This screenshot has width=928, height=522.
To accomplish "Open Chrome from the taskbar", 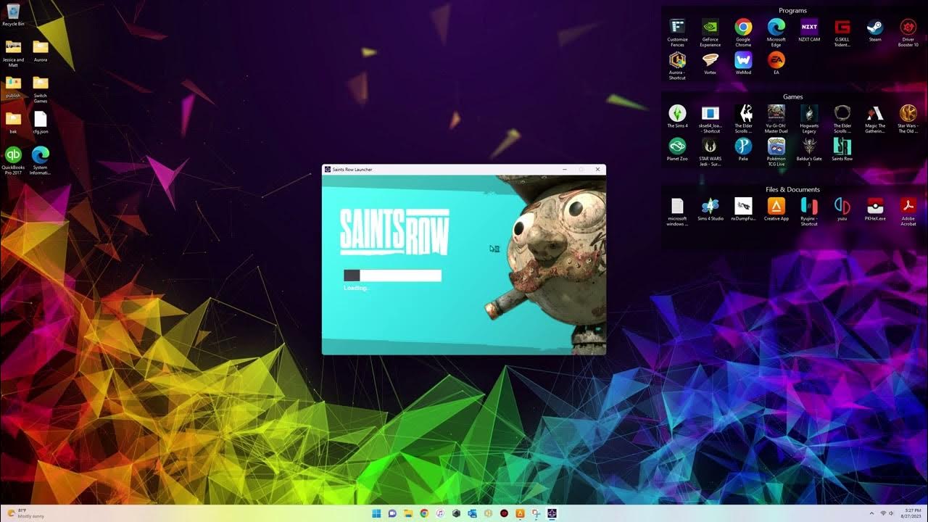I will pyautogui.click(x=424, y=513).
